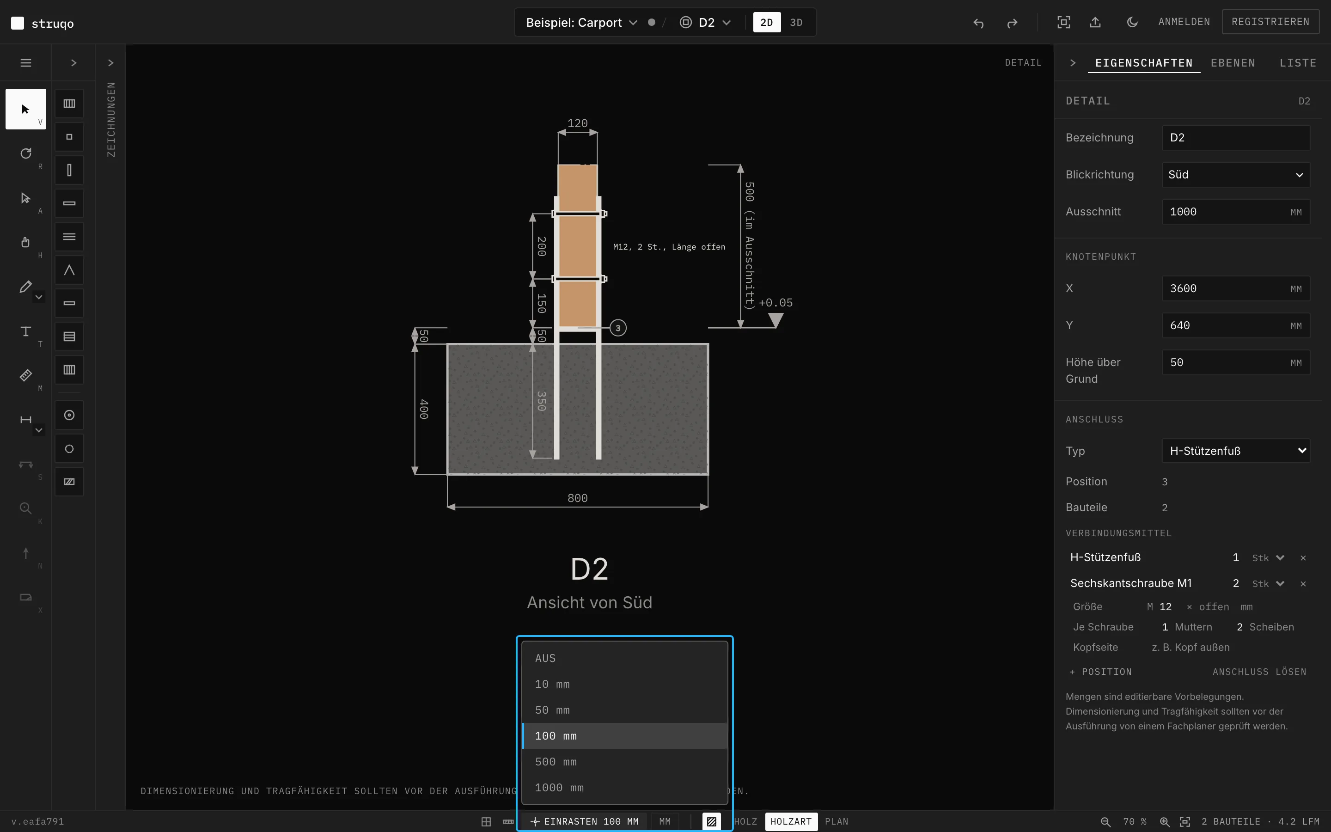Viewport: 1331px width, 832px height.
Task: Click the fit-to-screen frame icon in top bar
Action: pyautogui.click(x=1064, y=22)
